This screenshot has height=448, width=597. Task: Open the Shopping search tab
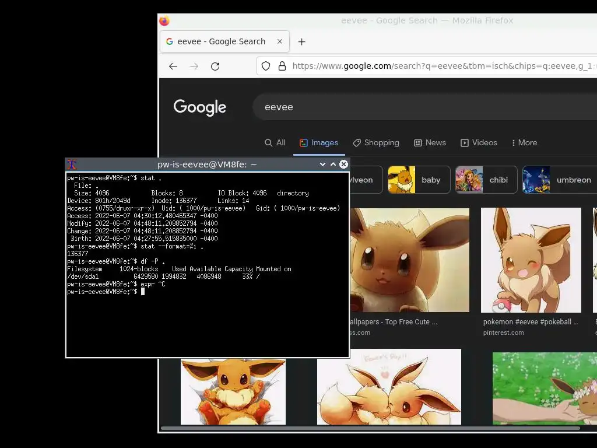376,142
